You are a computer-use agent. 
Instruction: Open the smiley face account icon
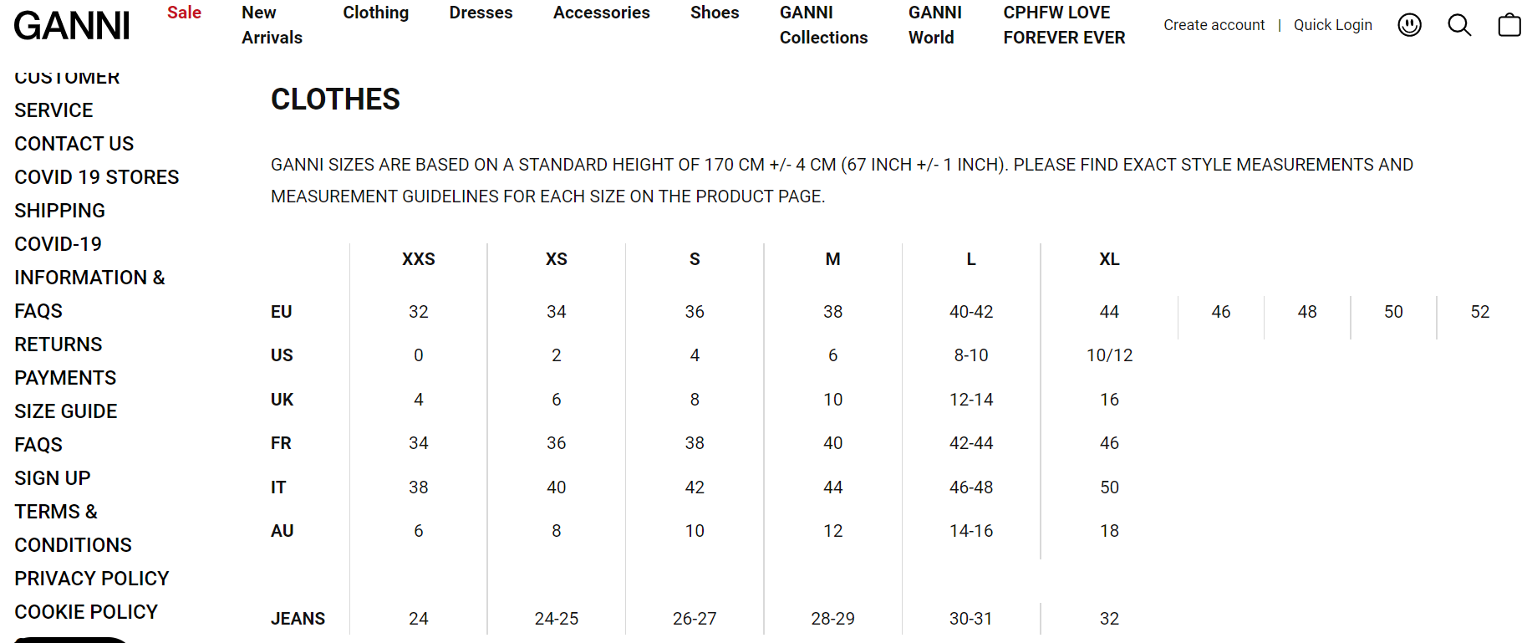tap(1409, 25)
